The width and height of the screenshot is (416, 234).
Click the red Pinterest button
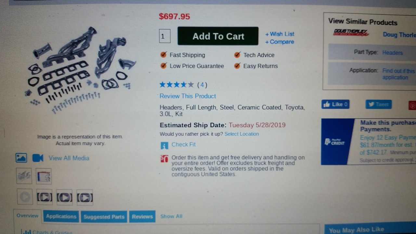click(412, 105)
